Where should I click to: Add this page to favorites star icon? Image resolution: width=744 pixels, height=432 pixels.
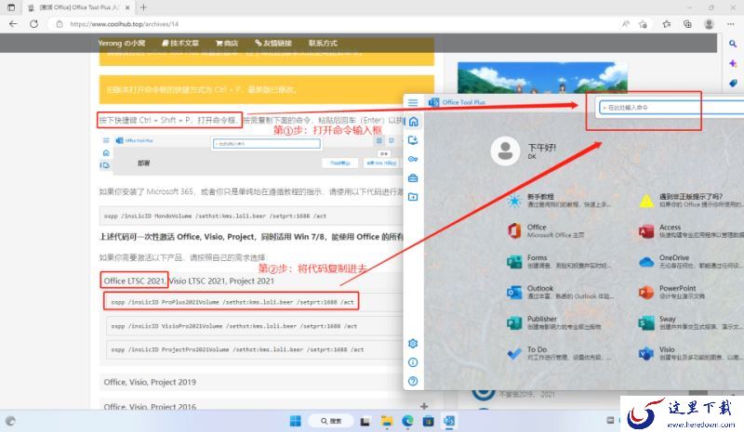[643, 24]
